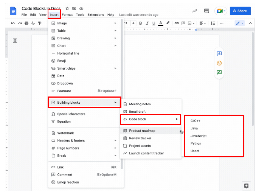Click the Share button
The height and width of the screenshot is (193, 256).
[x=240, y=11]
